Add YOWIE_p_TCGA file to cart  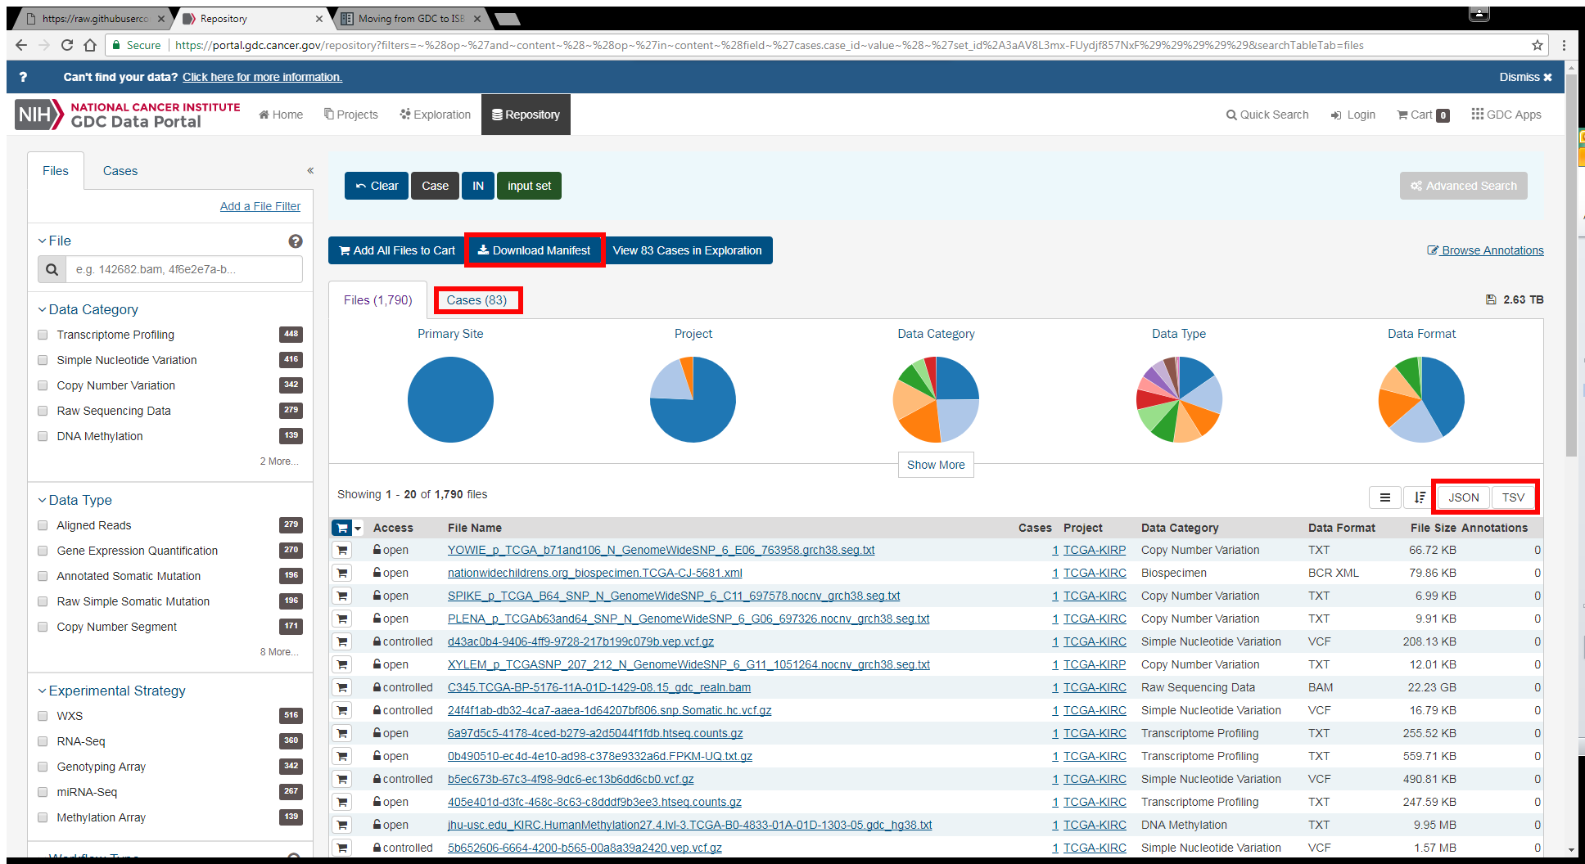pyautogui.click(x=342, y=550)
